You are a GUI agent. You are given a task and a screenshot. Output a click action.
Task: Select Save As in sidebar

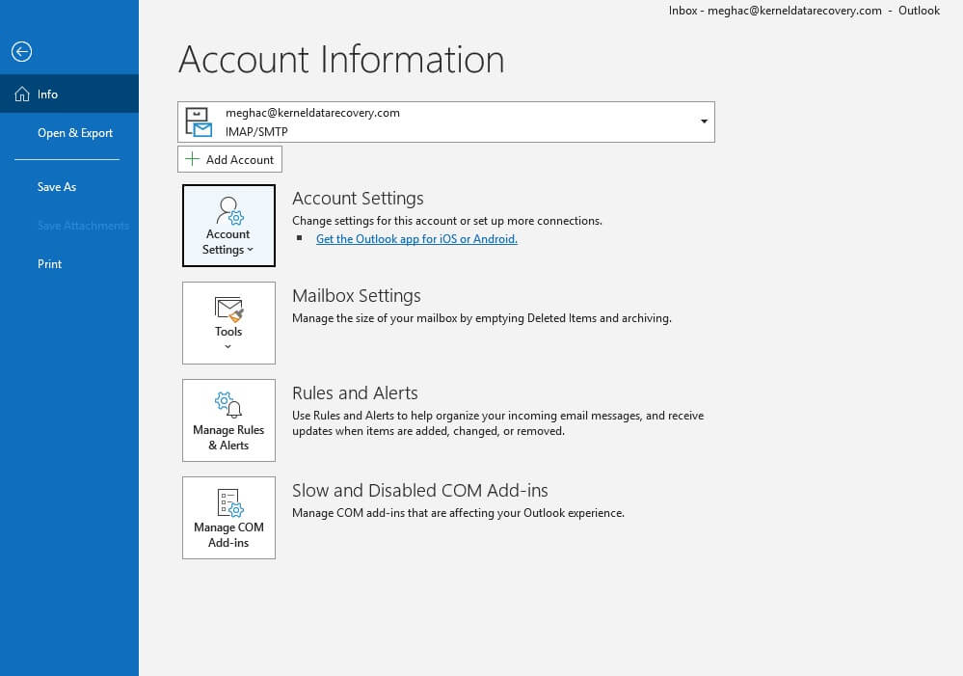tap(57, 187)
